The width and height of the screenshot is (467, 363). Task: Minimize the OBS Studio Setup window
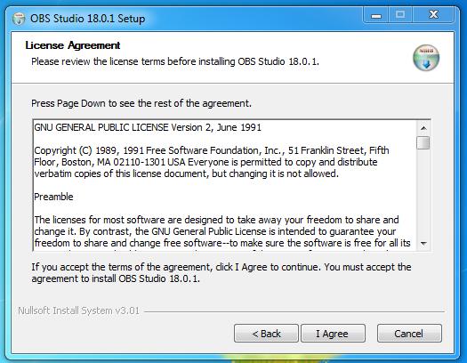pyautogui.click(x=376, y=15)
